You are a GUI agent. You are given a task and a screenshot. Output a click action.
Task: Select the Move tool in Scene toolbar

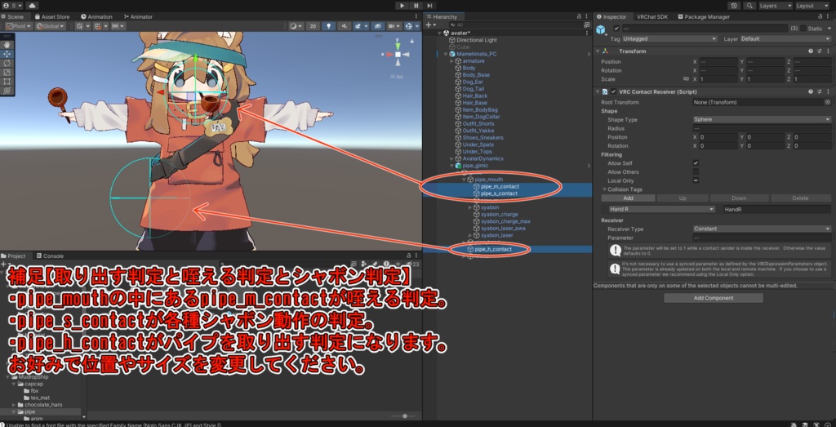[7, 54]
